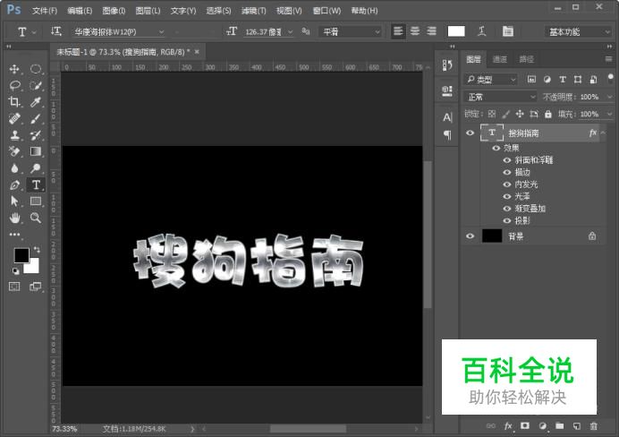Select the Hand tool
Screen dimensions: 619x437
[14, 218]
